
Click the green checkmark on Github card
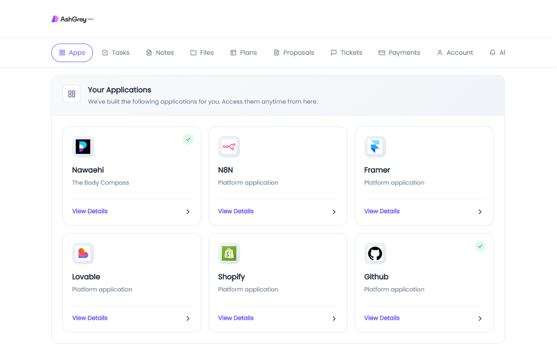pos(480,246)
